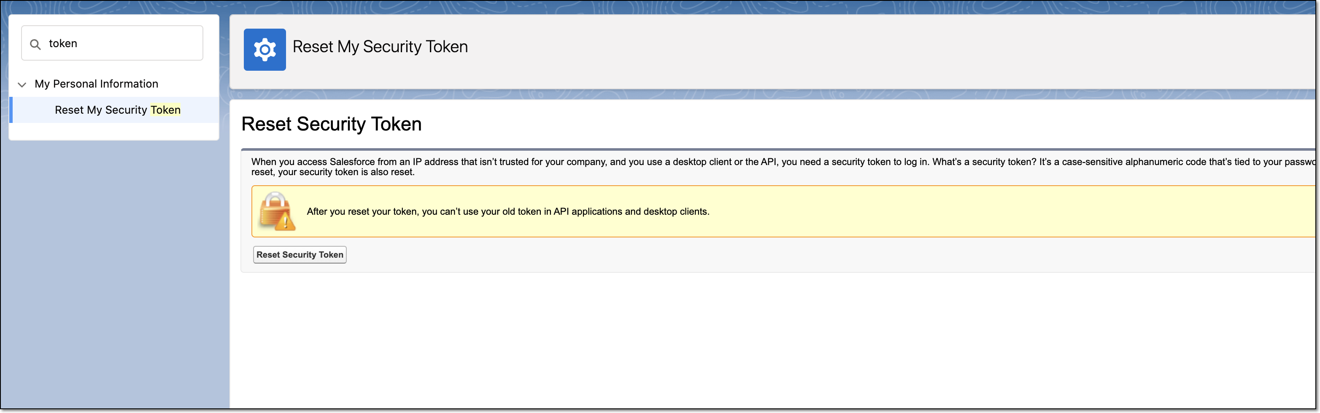1320x413 pixels.
Task: Click the old-token warning message text
Action: [x=507, y=212]
